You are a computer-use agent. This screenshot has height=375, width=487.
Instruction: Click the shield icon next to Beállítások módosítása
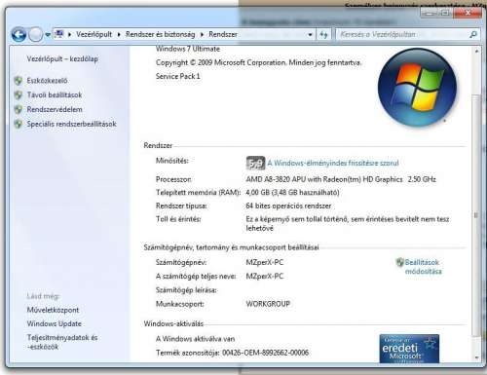[399, 262]
